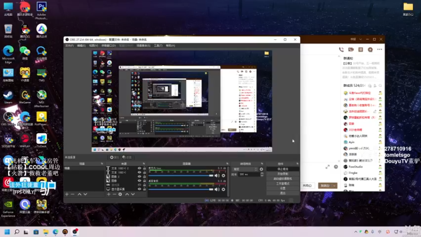Open Filters for the selected OBS source
Image resolution: width=421 pixels, height=237 pixels.
(127, 157)
